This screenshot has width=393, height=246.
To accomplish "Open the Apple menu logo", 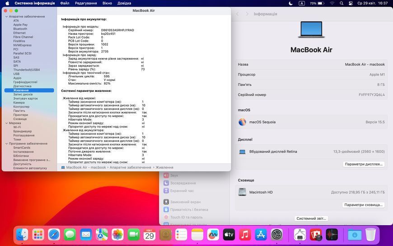I will point(7,3).
